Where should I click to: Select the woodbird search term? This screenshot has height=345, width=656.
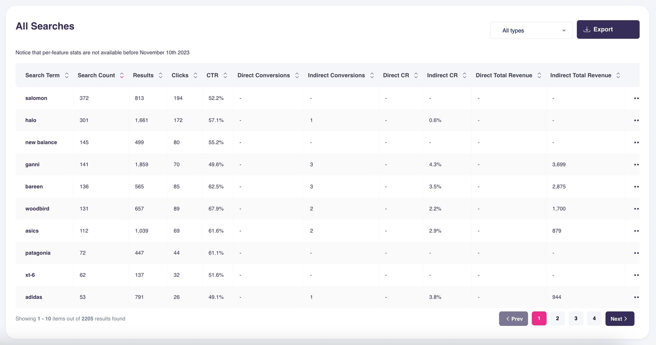tap(37, 209)
